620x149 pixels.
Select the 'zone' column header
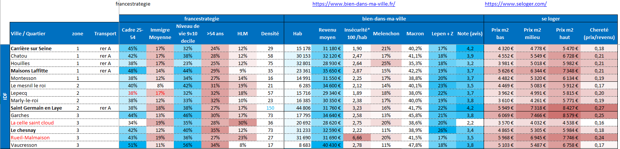pyautogui.click(x=78, y=33)
